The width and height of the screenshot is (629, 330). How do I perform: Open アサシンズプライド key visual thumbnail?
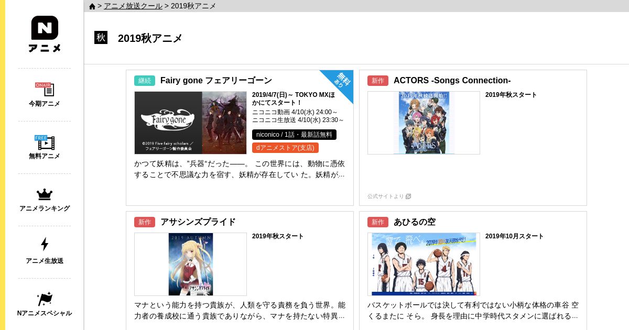(x=190, y=264)
